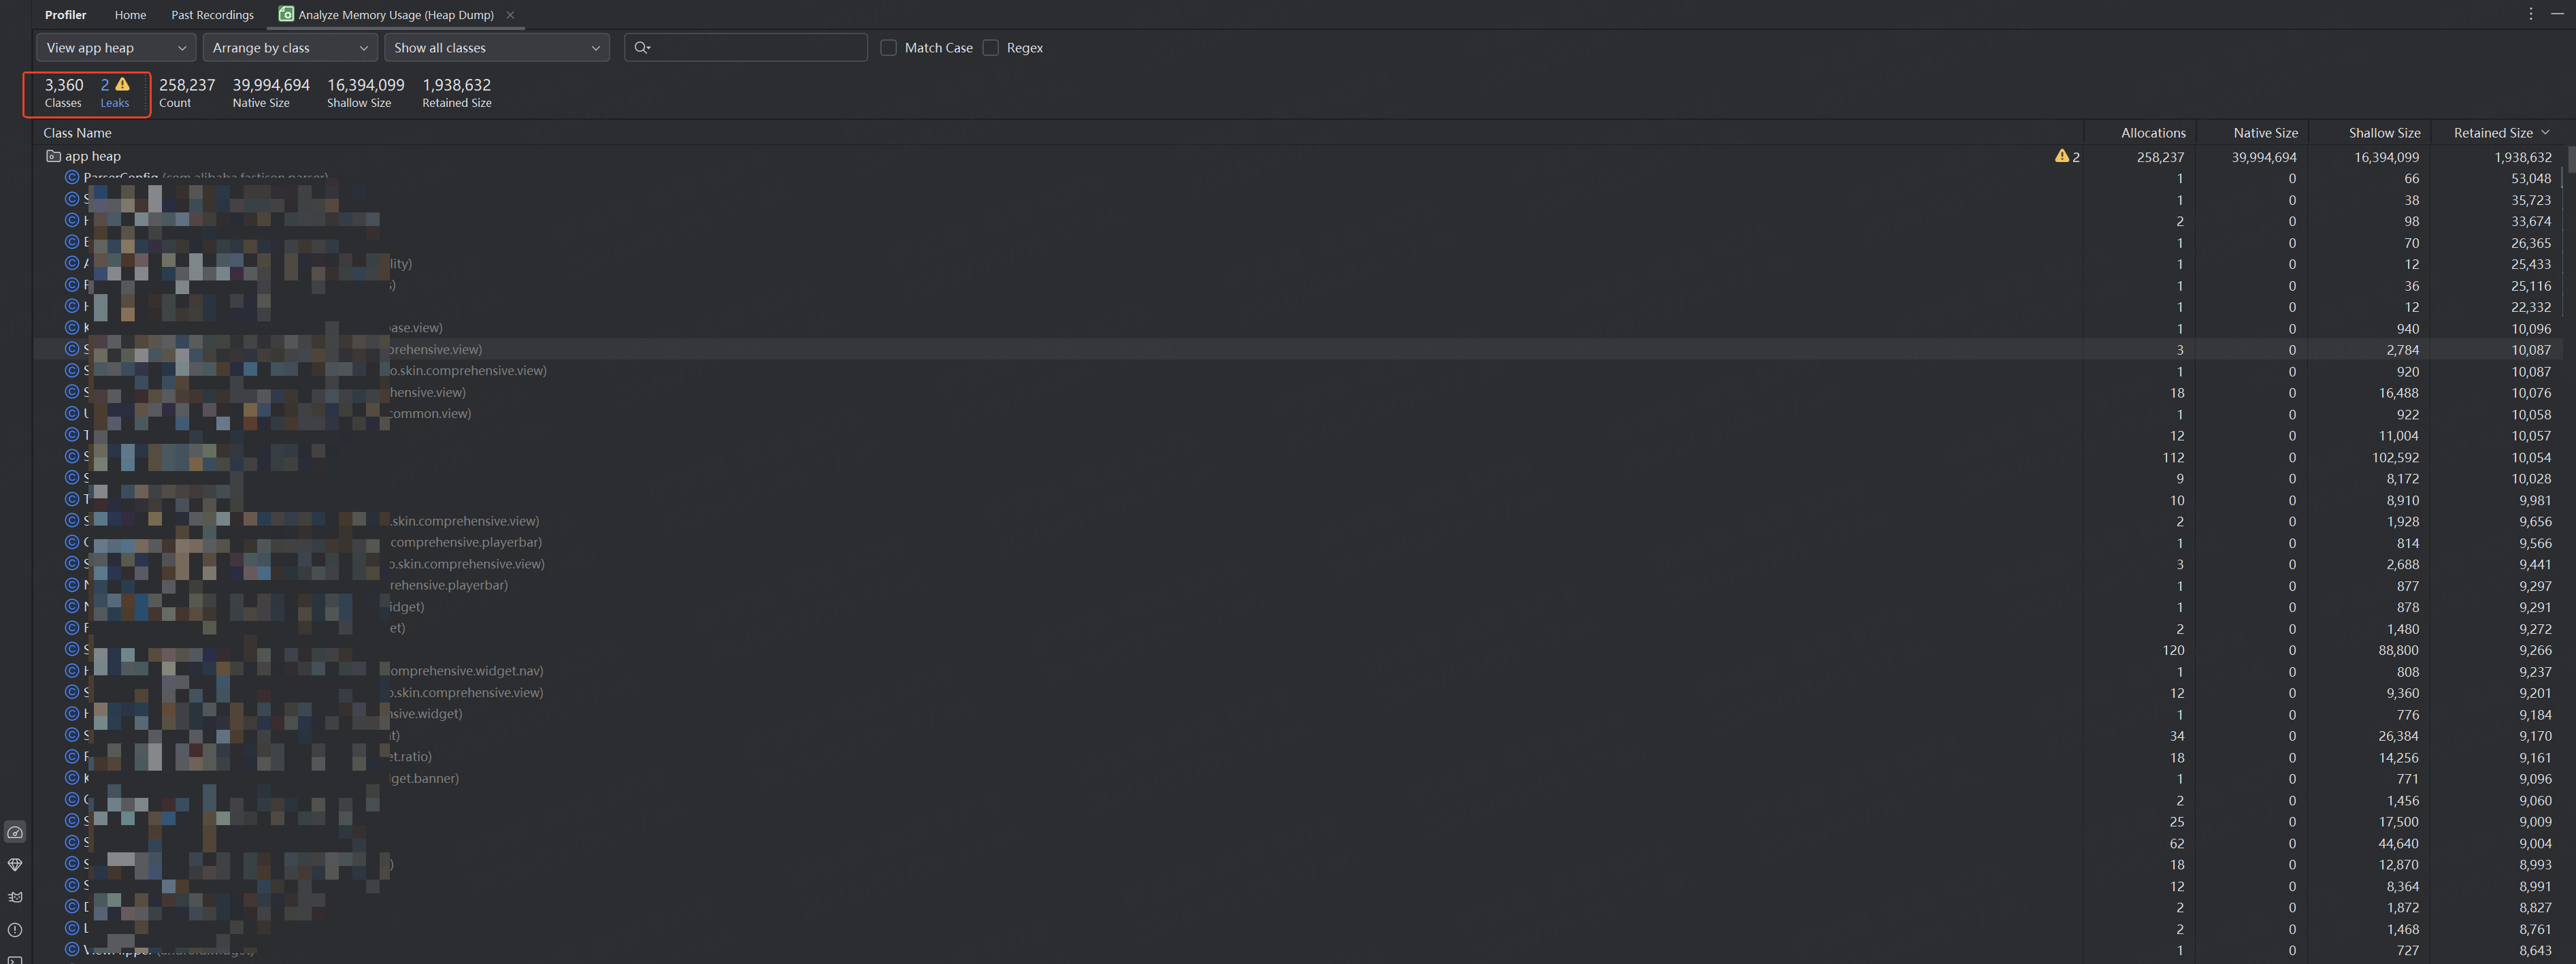Image resolution: width=2576 pixels, height=964 pixels.
Task: Click the retained size cell 35,723
Action: (x=2530, y=200)
